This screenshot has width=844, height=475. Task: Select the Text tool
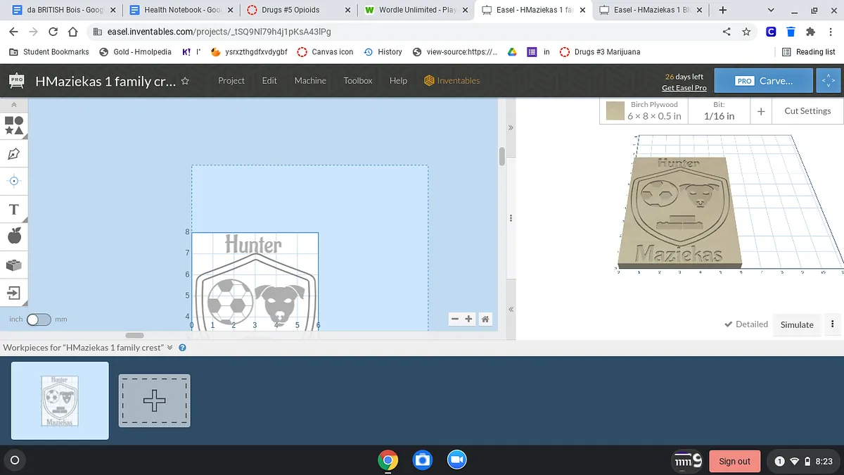click(x=13, y=209)
